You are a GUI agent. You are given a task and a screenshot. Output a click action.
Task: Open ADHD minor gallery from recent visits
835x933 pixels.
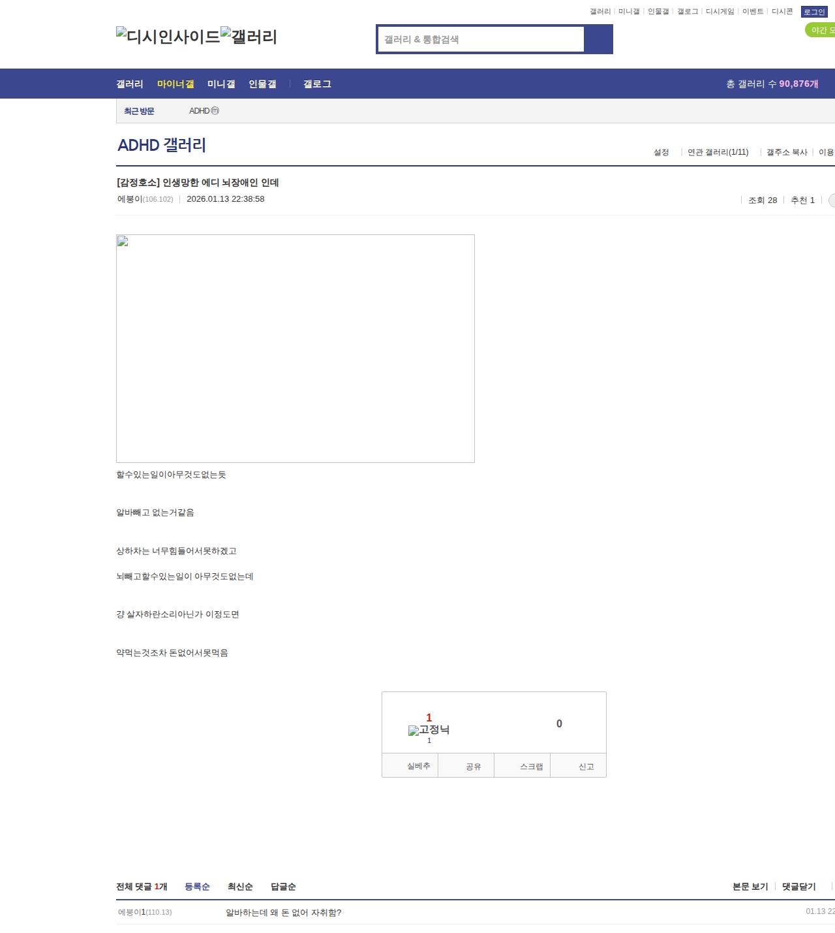point(204,111)
